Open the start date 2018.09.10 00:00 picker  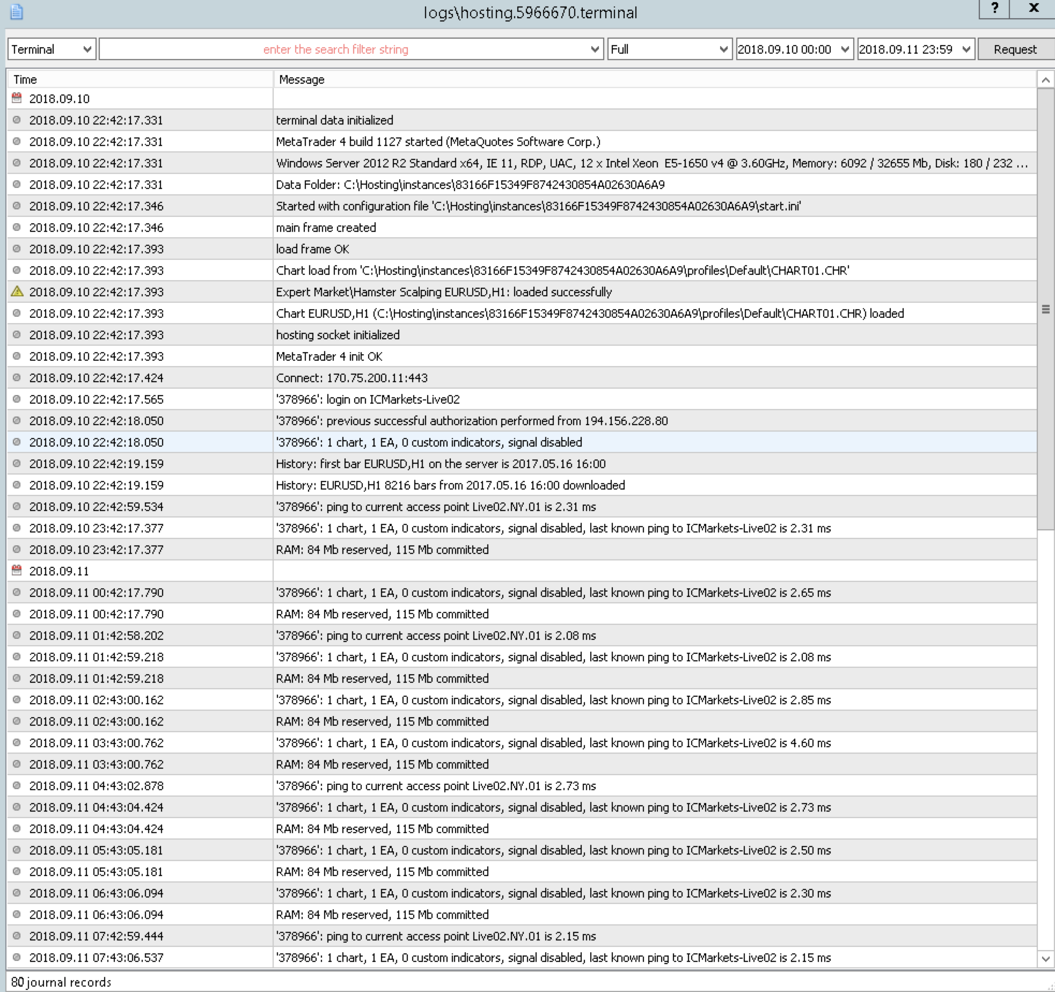(795, 49)
